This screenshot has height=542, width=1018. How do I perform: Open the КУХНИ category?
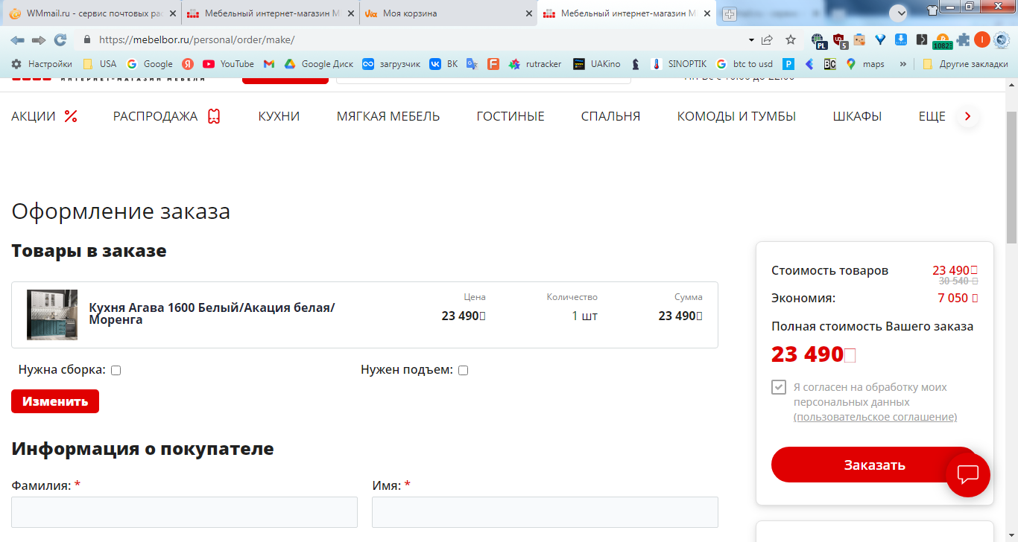[x=279, y=116]
